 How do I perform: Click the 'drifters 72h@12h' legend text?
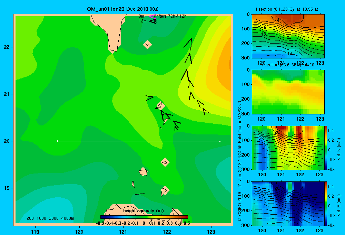pyautogui.click(x=170, y=16)
